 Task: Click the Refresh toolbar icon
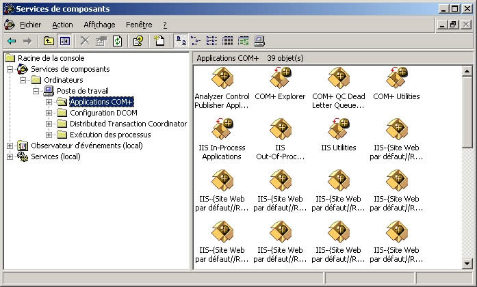tap(117, 41)
